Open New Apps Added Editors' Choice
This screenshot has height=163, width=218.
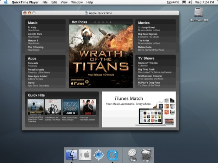coord(38,78)
